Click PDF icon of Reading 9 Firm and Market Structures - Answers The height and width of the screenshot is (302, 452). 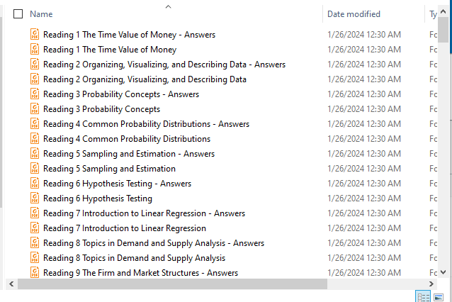(35, 273)
